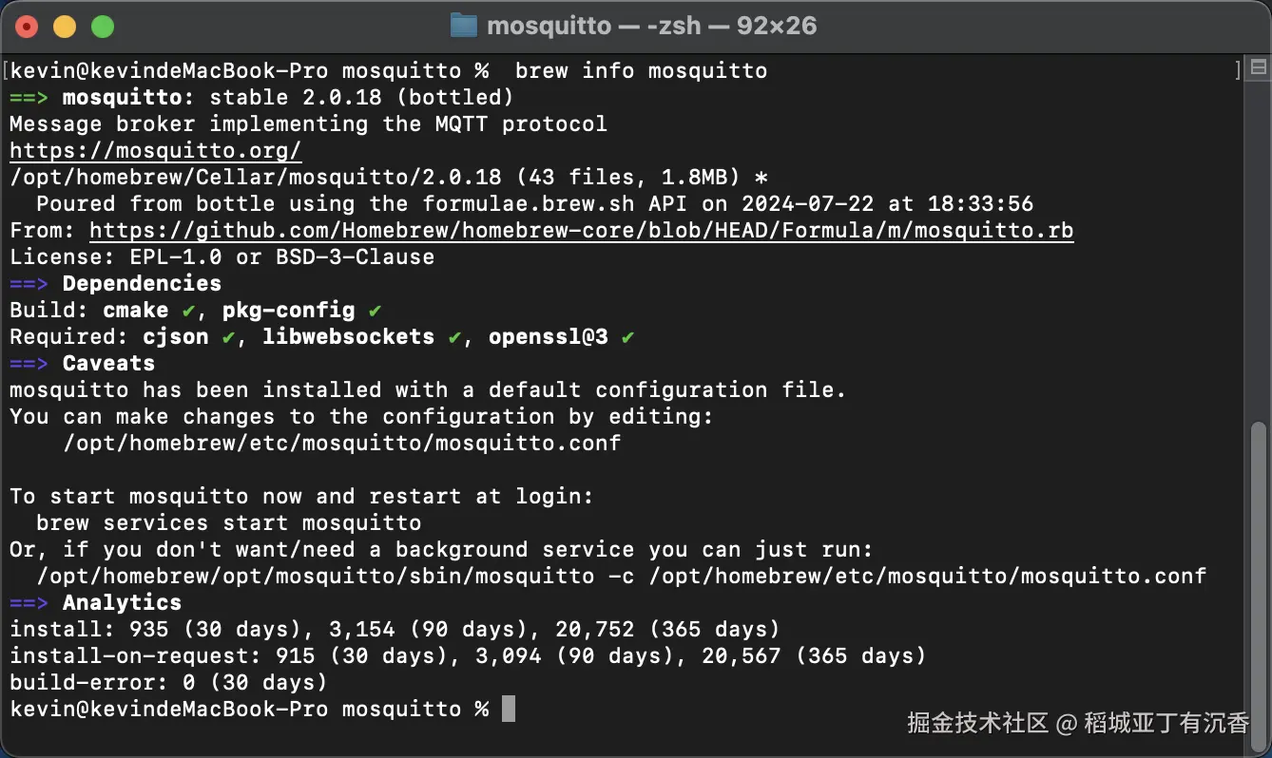The image size is (1272, 758).
Task: Click the red close window button
Action: tap(27, 27)
